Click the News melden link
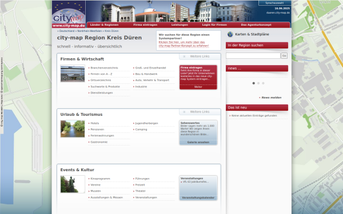This screenshot has height=214, width=343. pyautogui.click(x=271, y=98)
